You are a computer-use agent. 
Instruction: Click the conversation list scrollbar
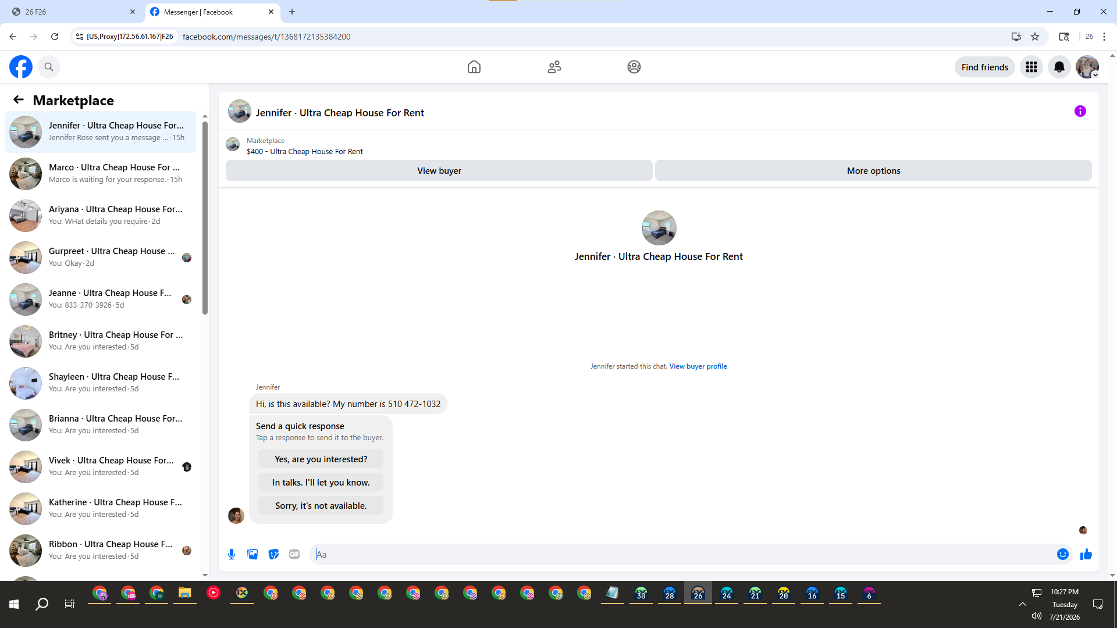pos(205,217)
